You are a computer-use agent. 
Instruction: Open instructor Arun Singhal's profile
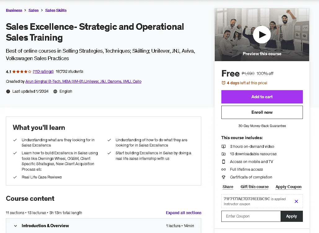click(83, 81)
